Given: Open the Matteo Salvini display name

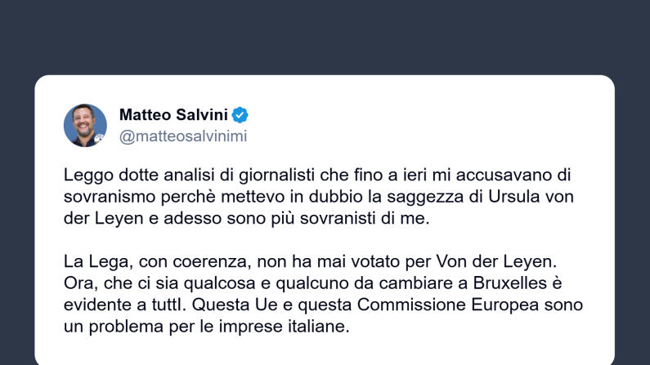Looking at the screenshot, I should pos(173,115).
